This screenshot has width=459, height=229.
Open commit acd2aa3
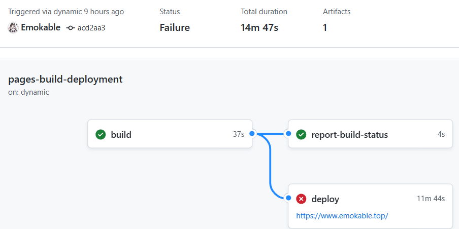[91, 28]
